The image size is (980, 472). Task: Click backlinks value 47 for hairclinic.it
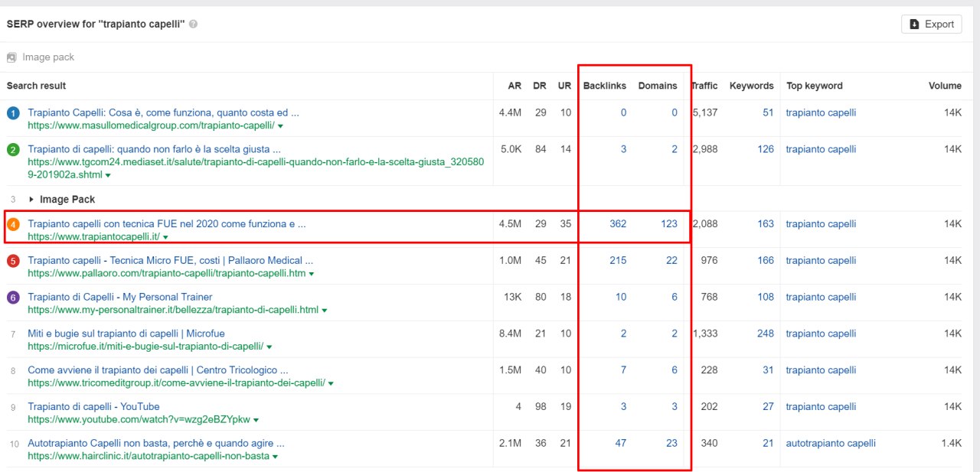[621, 443]
